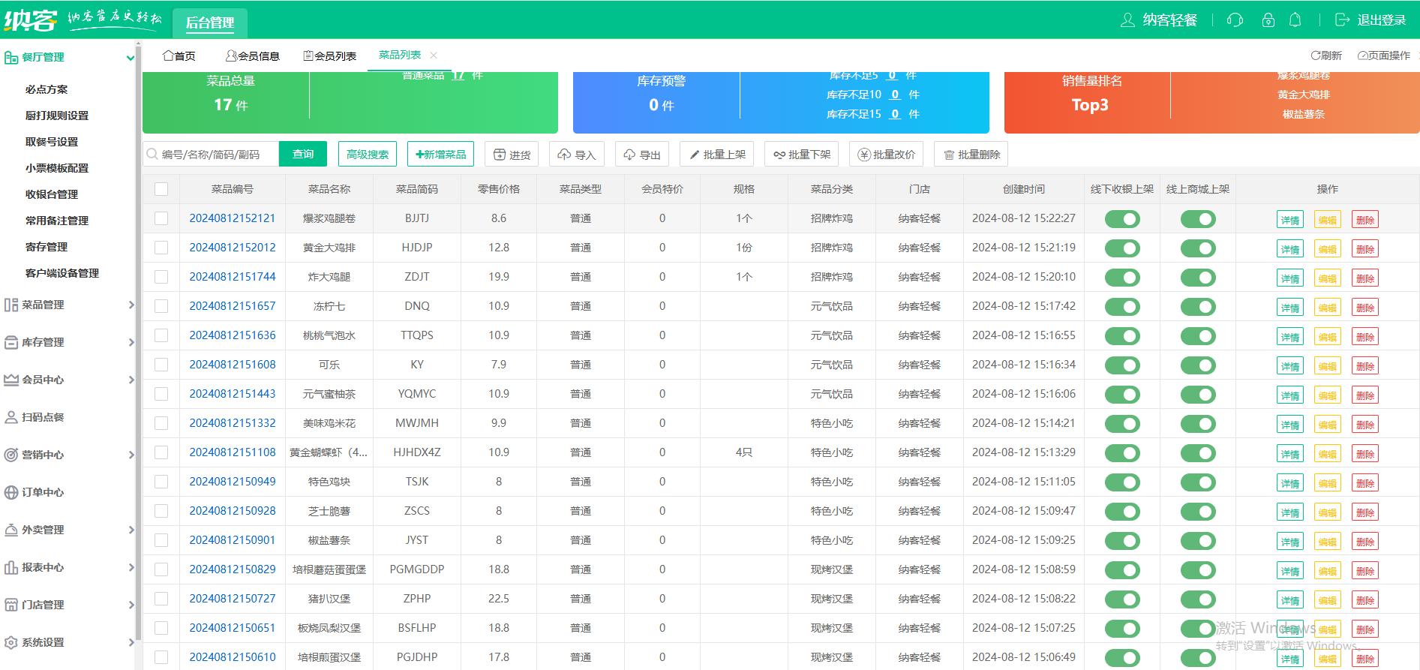Click the 导入 import button
The height and width of the screenshot is (670, 1420).
click(x=575, y=155)
